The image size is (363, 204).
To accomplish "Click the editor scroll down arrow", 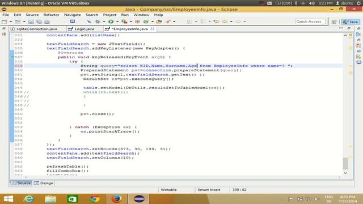I will (x=345, y=173).
